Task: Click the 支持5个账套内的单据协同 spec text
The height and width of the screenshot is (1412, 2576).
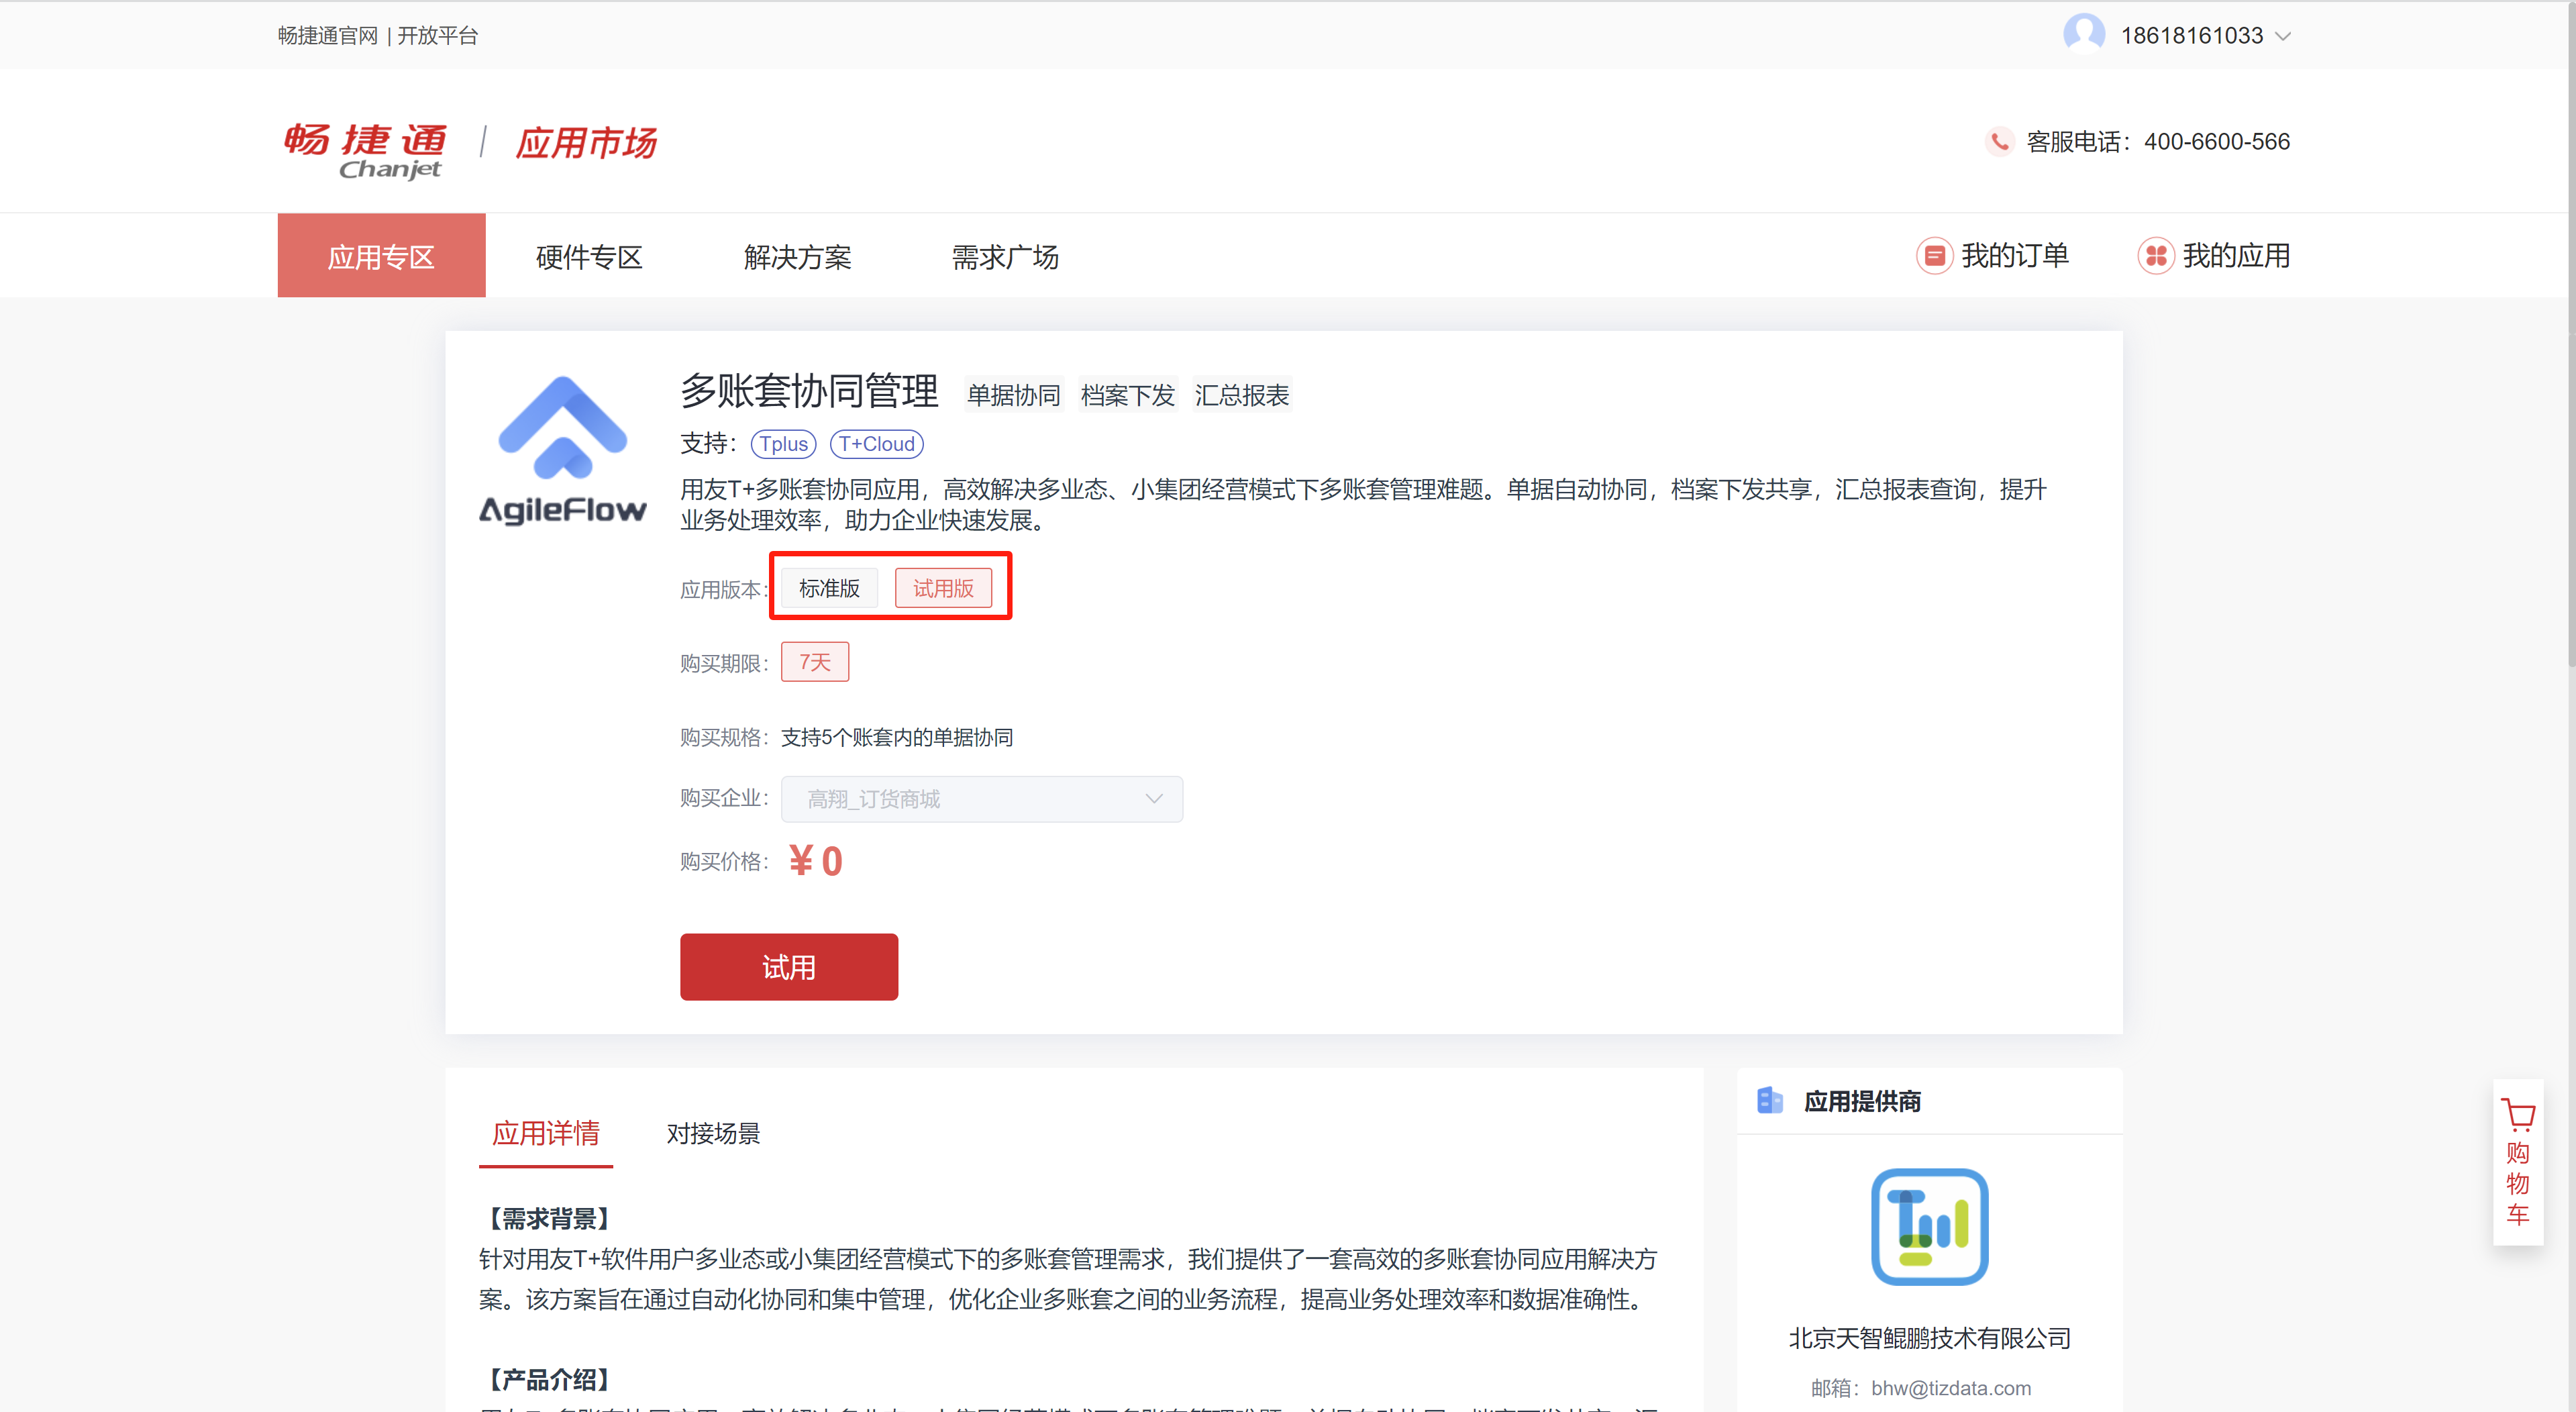Action: click(x=897, y=738)
